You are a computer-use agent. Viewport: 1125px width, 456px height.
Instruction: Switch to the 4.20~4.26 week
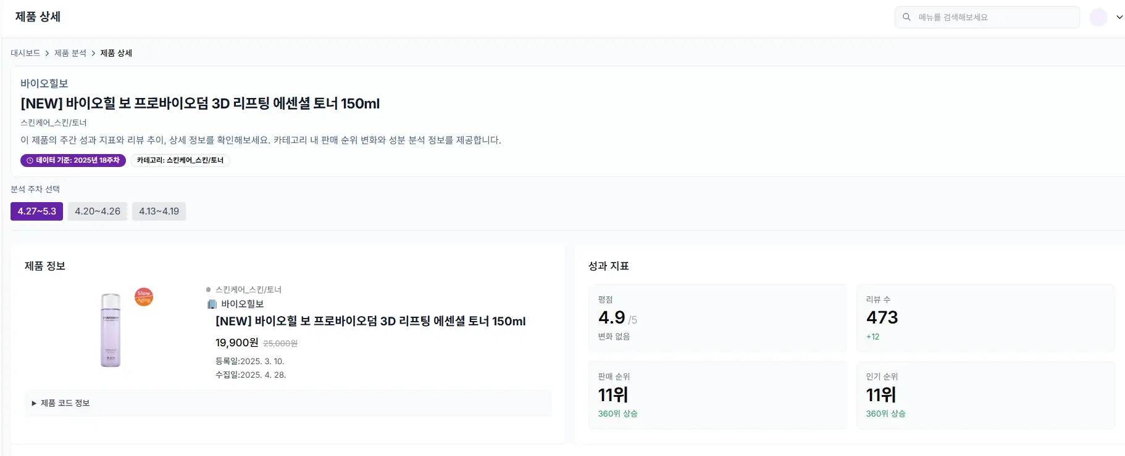click(x=98, y=211)
